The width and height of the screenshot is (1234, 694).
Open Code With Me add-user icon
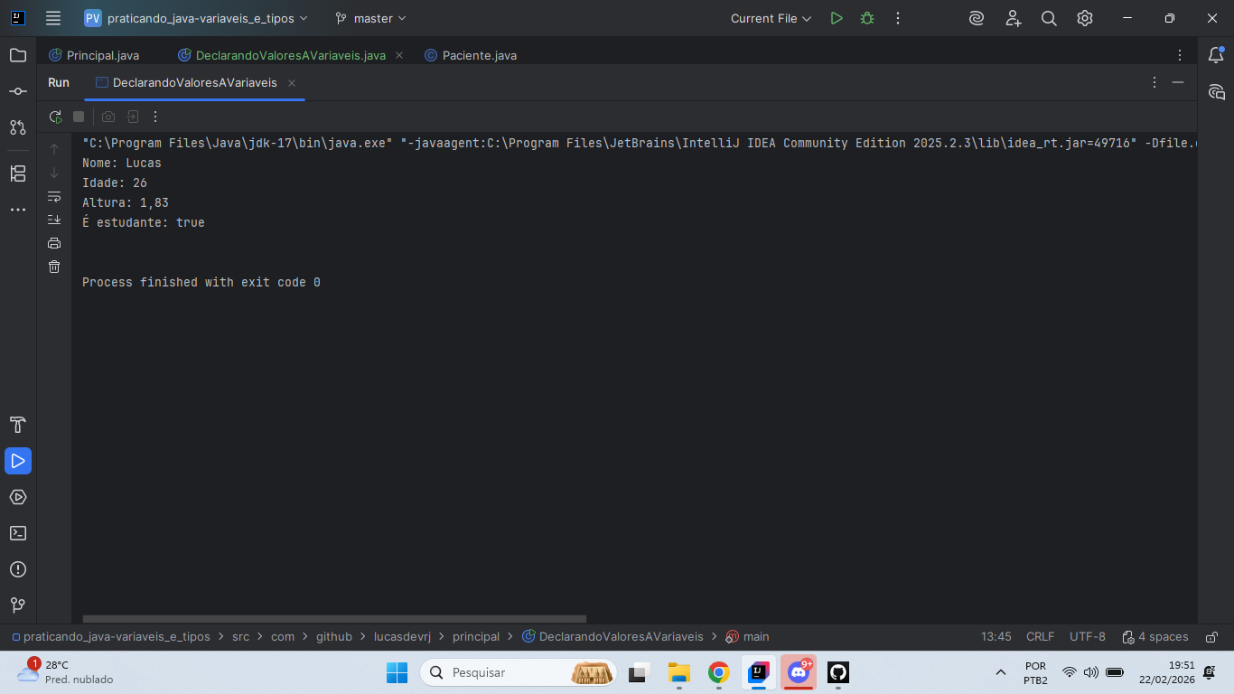pyautogui.click(x=1013, y=18)
